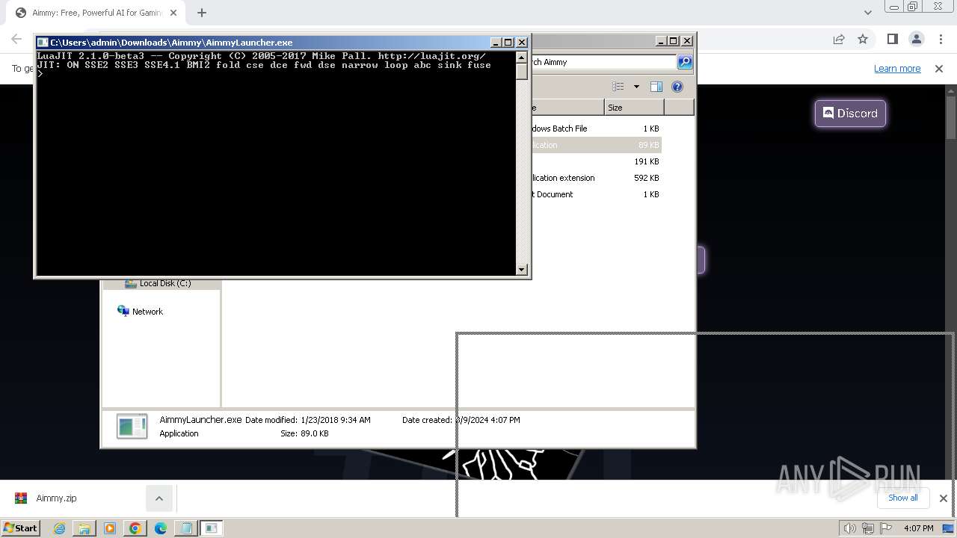The width and height of the screenshot is (957, 538).
Task: Click the AimmyLauncher.exe details pane thumbnail
Action: click(132, 426)
